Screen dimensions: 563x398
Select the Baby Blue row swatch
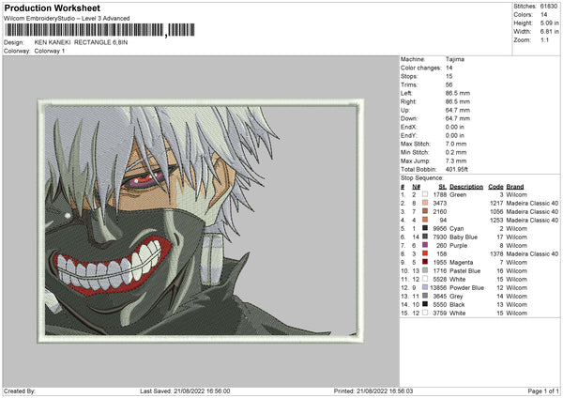tap(425, 237)
